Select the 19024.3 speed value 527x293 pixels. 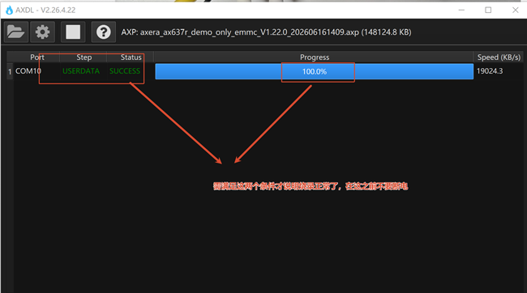(x=490, y=70)
